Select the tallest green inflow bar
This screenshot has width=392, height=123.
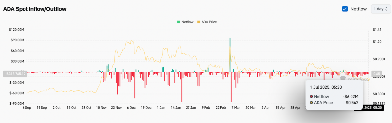click(230, 55)
